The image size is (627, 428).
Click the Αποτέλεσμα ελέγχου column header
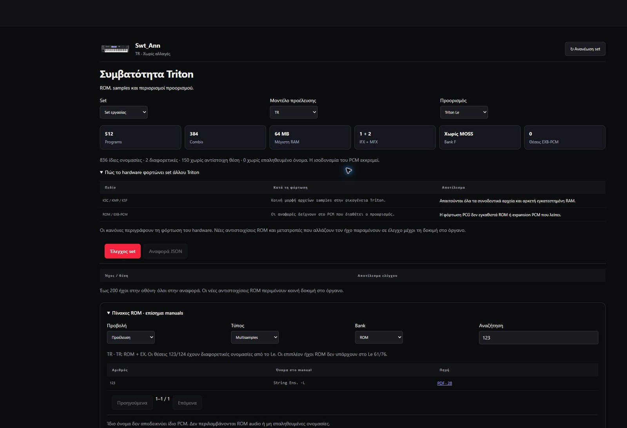[377, 276]
